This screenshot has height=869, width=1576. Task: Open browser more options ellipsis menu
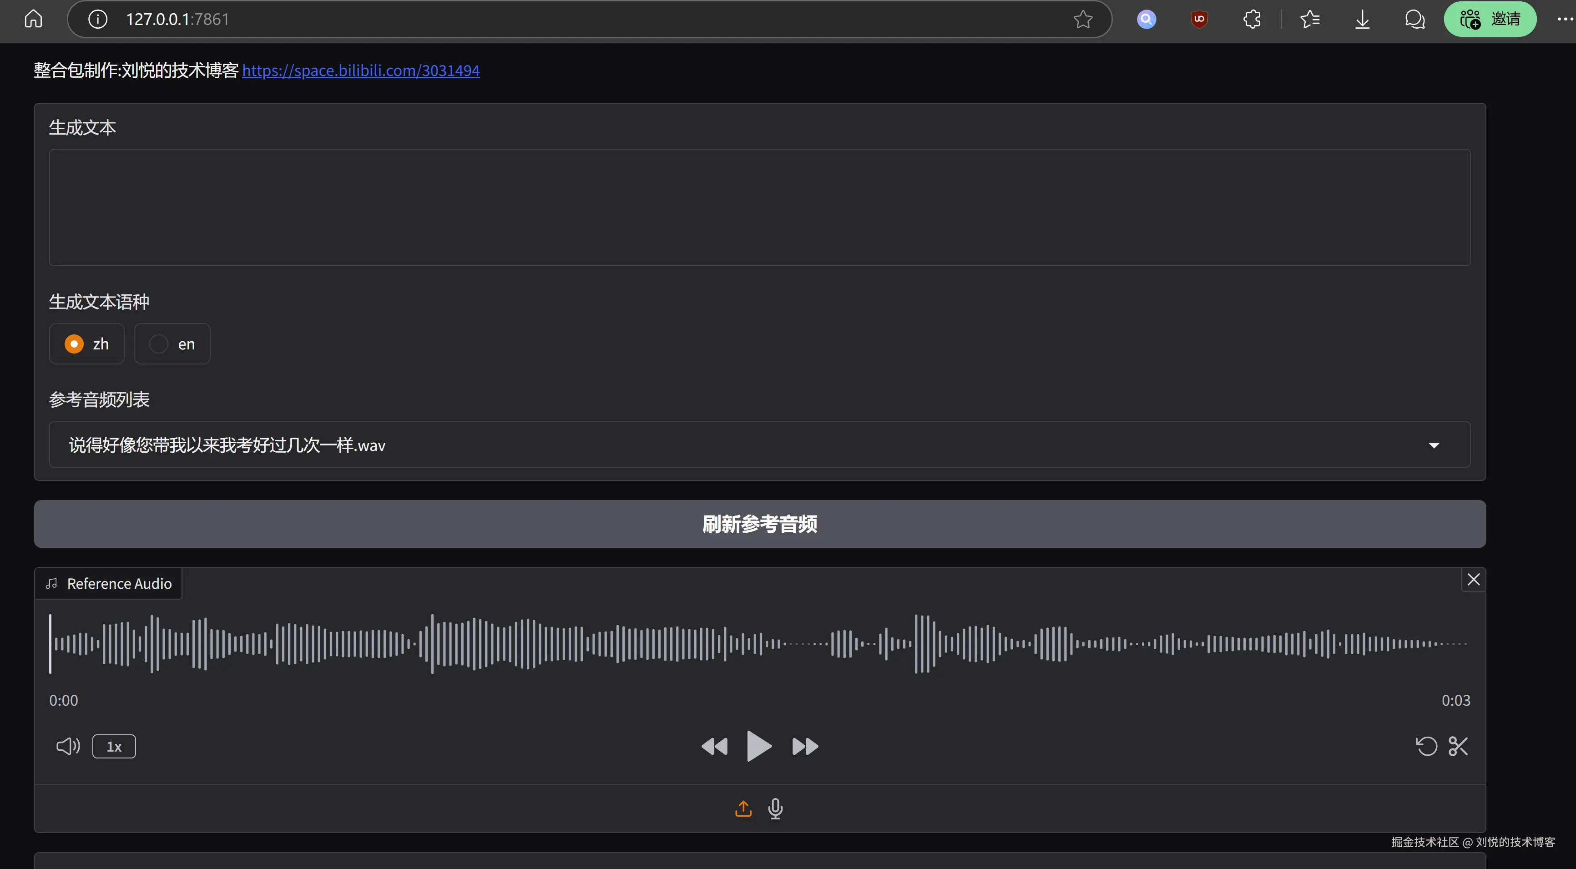pyautogui.click(x=1564, y=19)
